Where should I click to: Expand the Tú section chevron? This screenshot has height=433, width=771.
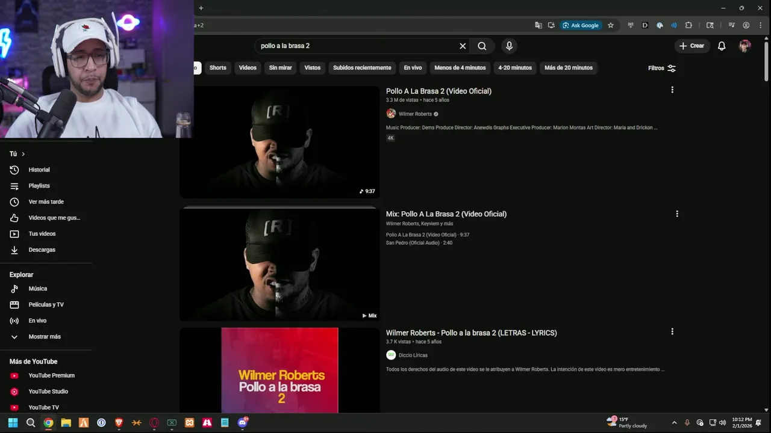pos(23,154)
